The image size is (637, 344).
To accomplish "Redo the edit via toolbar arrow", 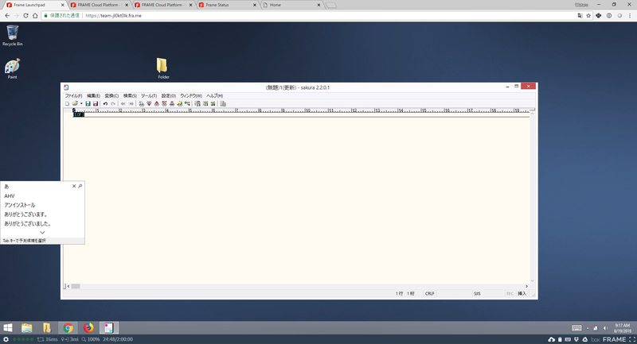I will coord(113,104).
